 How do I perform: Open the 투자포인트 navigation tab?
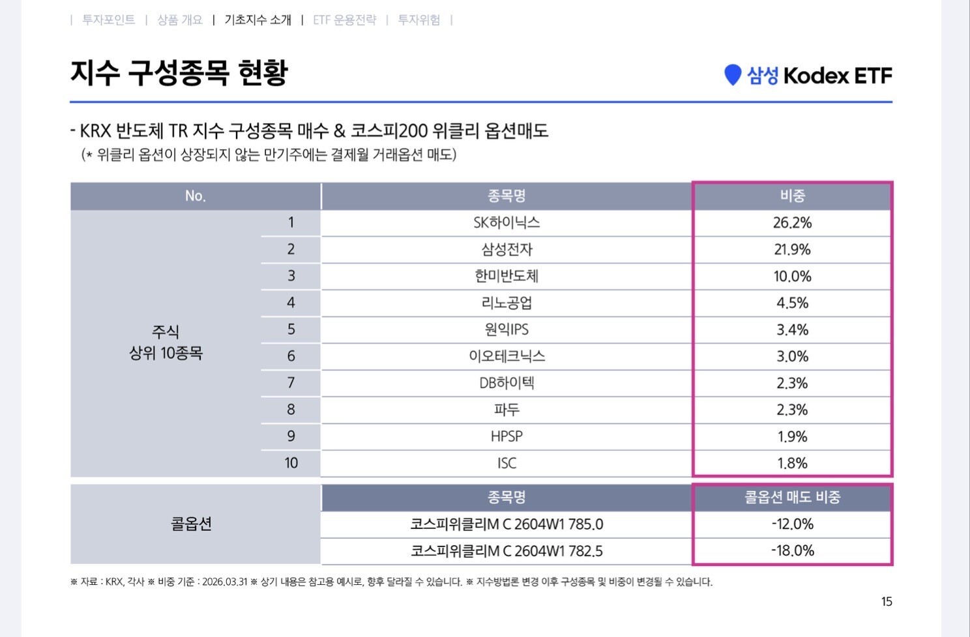(108, 20)
